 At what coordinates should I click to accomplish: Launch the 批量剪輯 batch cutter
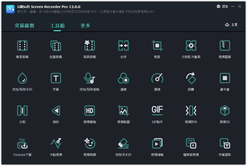tap(56, 46)
